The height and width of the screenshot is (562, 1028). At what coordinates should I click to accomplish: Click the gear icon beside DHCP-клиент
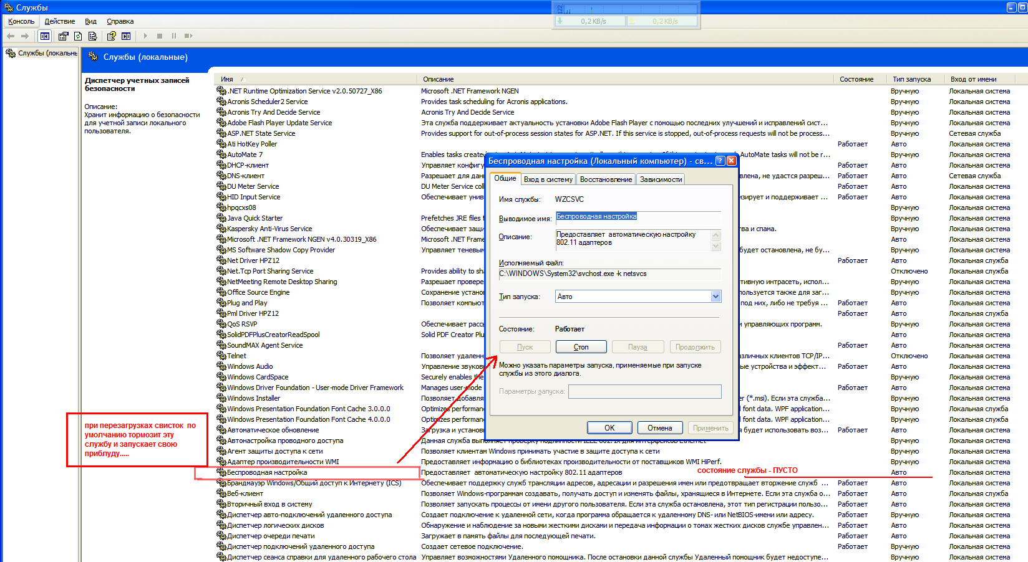click(x=221, y=165)
